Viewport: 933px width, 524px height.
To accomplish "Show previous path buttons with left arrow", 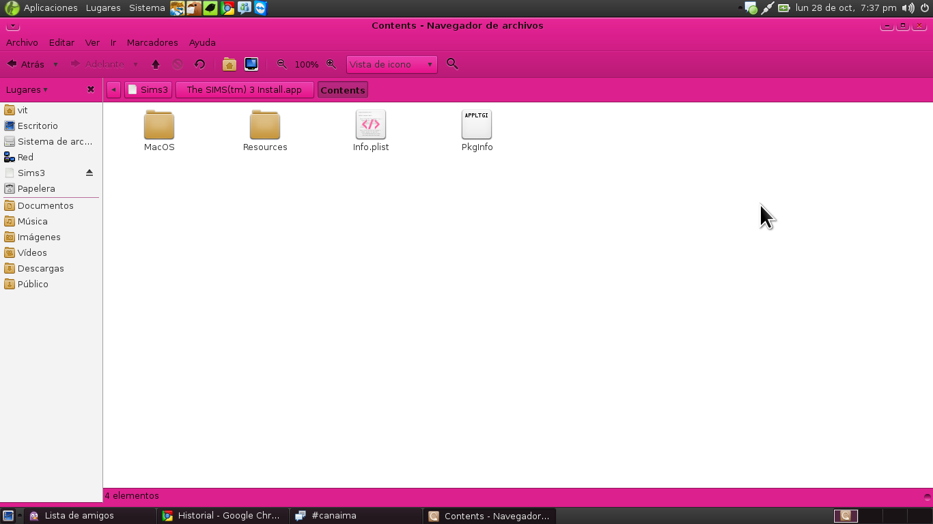I will click(x=113, y=90).
